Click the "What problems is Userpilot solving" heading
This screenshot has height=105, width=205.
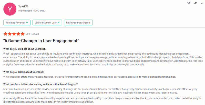(40, 84)
